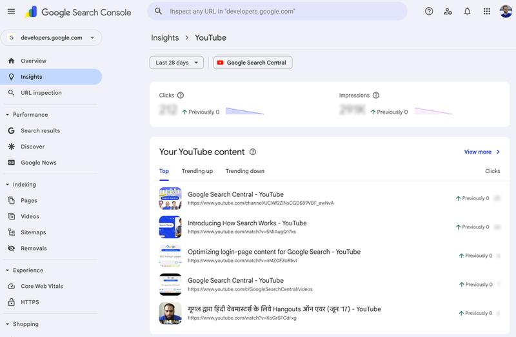Open the Discover report

pyautogui.click(x=51, y=147)
